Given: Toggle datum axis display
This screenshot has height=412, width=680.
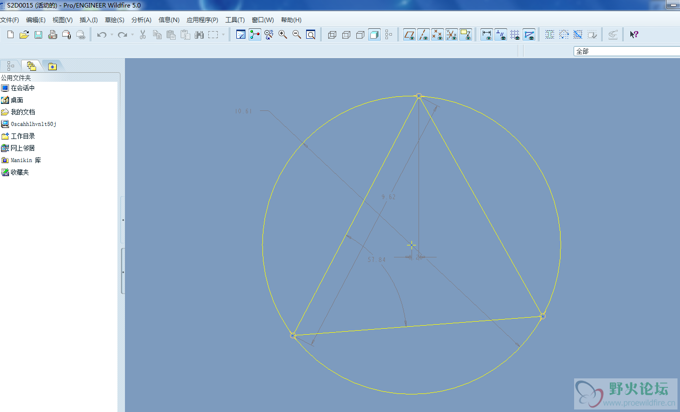Looking at the screenshot, I should [424, 35].
